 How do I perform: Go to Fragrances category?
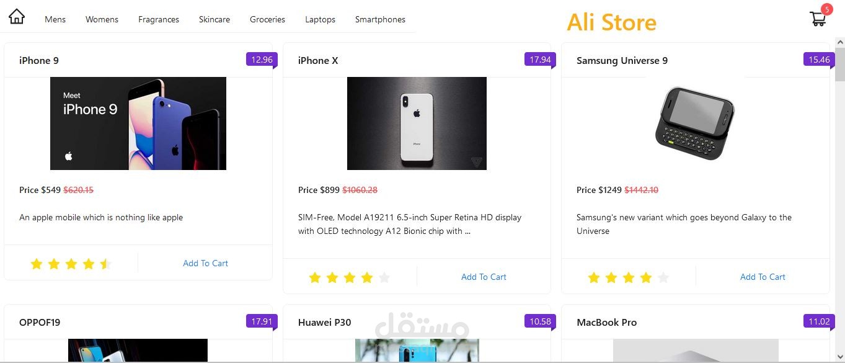159,19
